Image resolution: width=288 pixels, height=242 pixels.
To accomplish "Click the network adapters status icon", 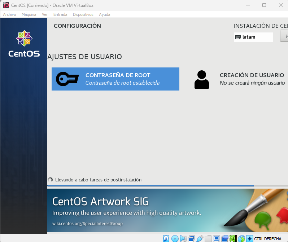I will 191,239.
